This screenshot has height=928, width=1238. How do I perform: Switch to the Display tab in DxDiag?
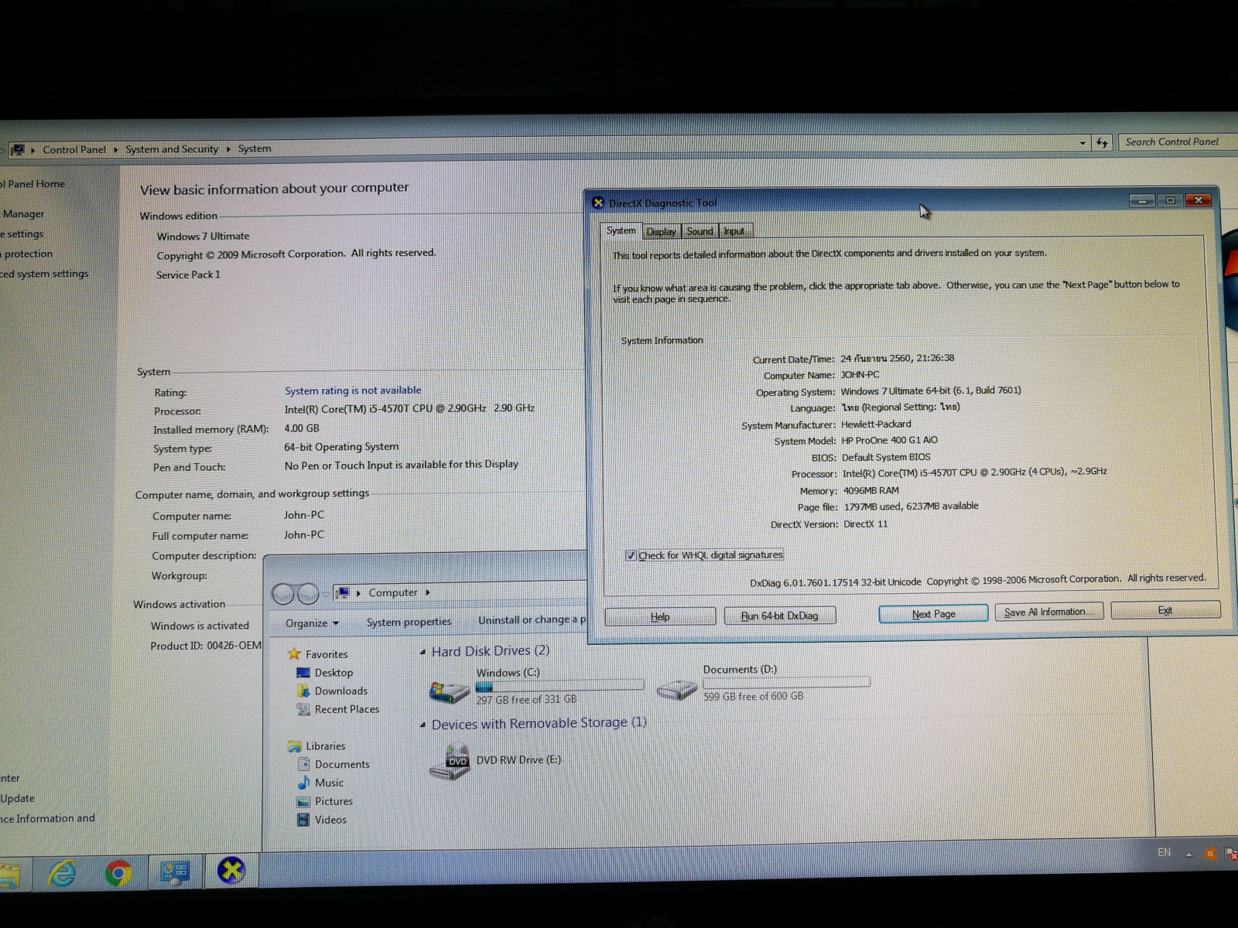661,232
